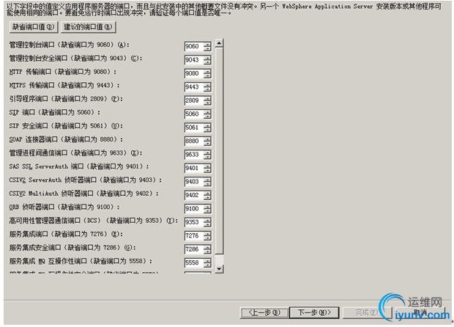Click the stepper arrows for port 9401
Viewport: 454px width, 327px height.
[x=207, y=168]
